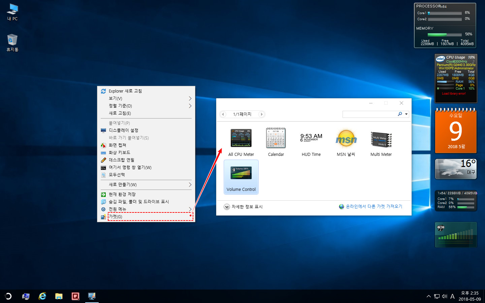
Task: Open 내 PC desktop icon
Action: point(12,12)
